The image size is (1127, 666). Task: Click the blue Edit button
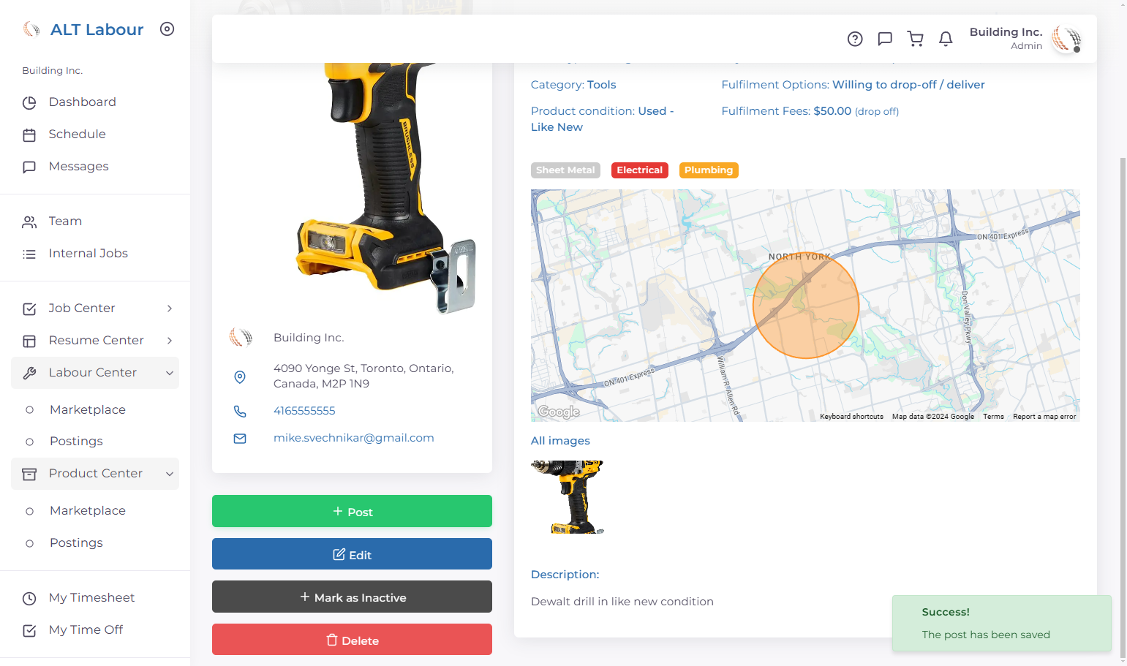[352, 554]
